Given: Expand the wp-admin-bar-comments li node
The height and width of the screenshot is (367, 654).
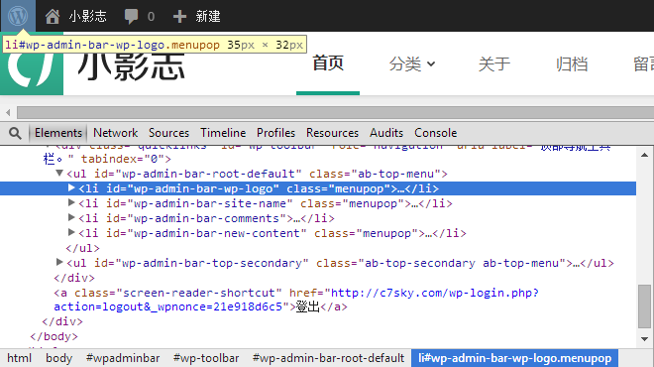Looking at the screenshot, I should pos(71,217).
